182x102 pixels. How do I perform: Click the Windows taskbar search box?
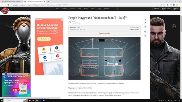point(13,101)
